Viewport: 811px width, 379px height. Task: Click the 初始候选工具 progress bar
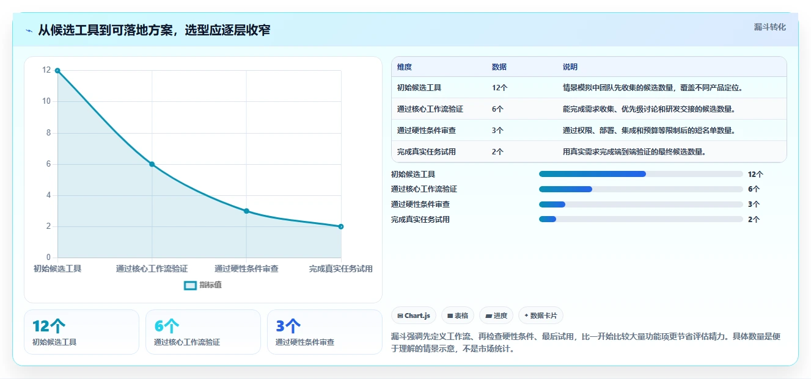640,174
